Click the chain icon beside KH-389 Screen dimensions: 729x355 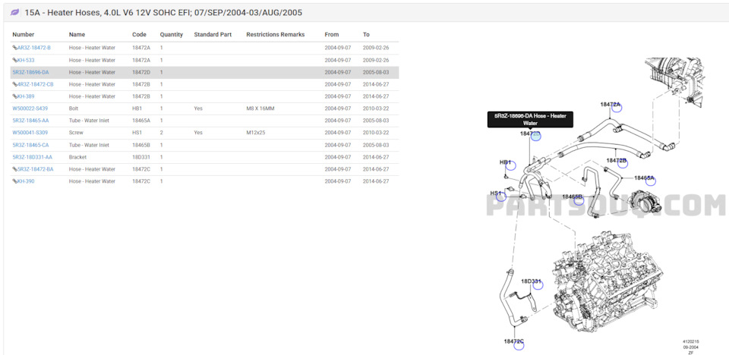coord(14,96)
